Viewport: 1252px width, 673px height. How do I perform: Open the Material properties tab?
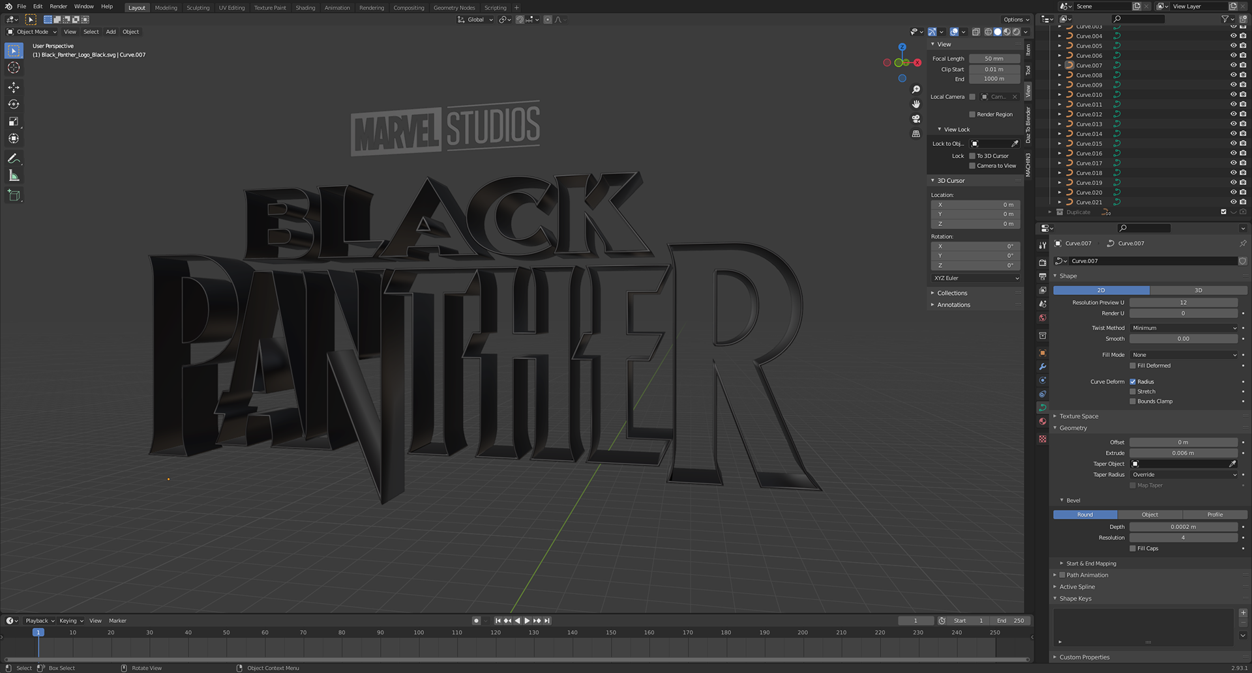point(1043,422)
